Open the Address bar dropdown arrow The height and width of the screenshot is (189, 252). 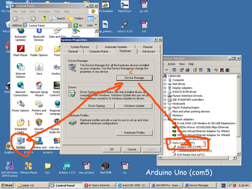click(x=69, y=25)
